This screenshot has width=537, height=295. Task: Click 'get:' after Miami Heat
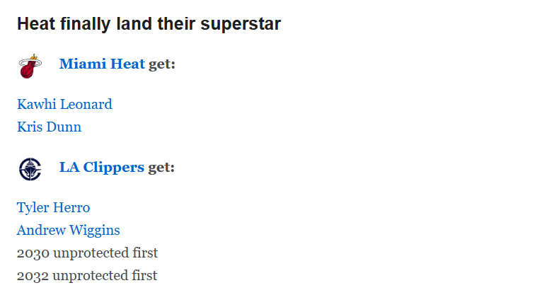pyautogui.click(x=162, y=64)
